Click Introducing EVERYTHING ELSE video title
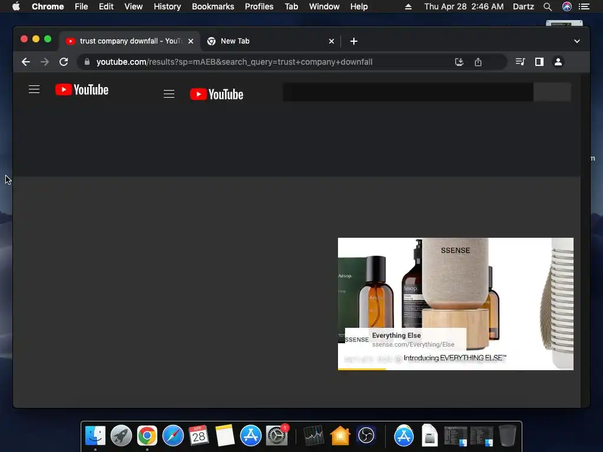The image size is (603, 452). 455,358
